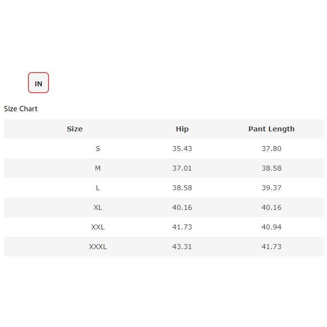Viewport: 327px width, 327px height.
Task: Select the XXL size row label
Action: [x=98, y=227]
